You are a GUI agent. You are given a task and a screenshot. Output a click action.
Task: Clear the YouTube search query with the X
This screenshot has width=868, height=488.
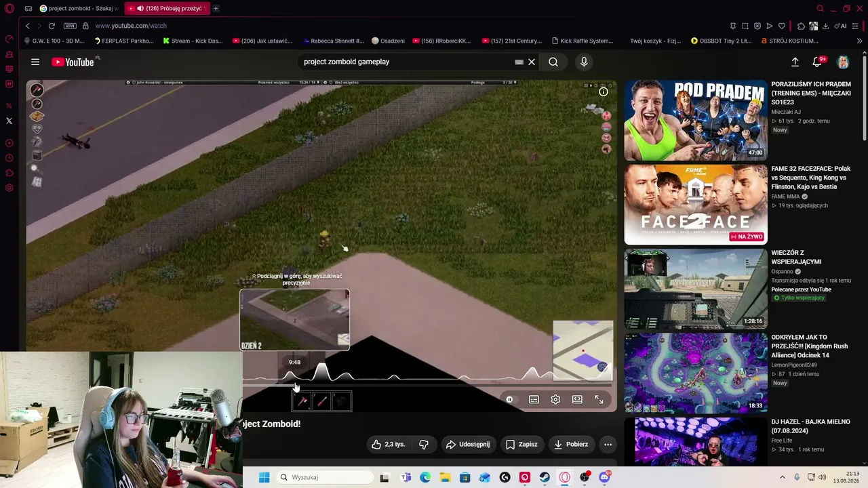click(532, 62)
